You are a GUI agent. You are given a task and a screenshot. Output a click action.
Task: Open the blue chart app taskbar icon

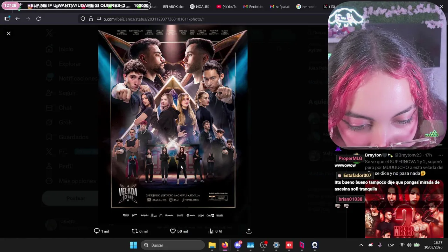251,245
